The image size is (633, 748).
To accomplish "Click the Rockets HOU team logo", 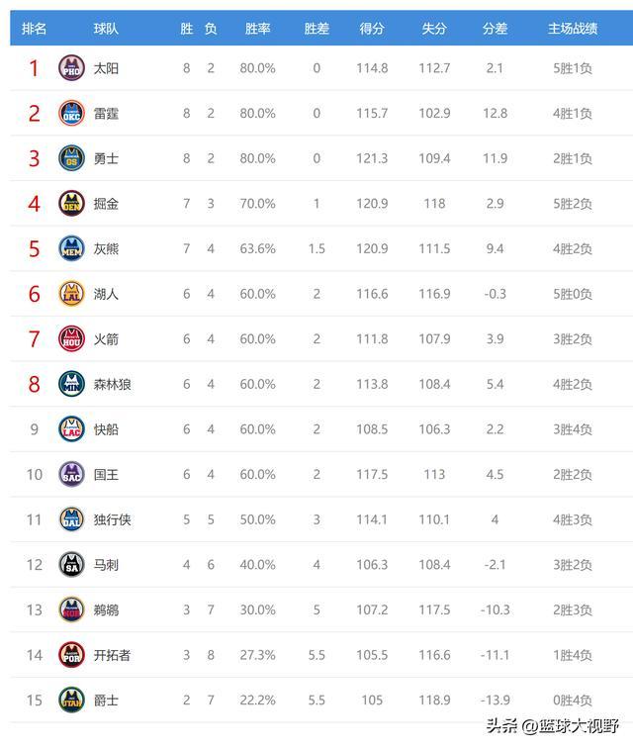I will (71, 338).
